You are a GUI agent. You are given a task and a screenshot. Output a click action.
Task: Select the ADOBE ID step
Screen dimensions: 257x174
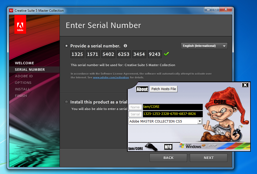tap(24, 76)
